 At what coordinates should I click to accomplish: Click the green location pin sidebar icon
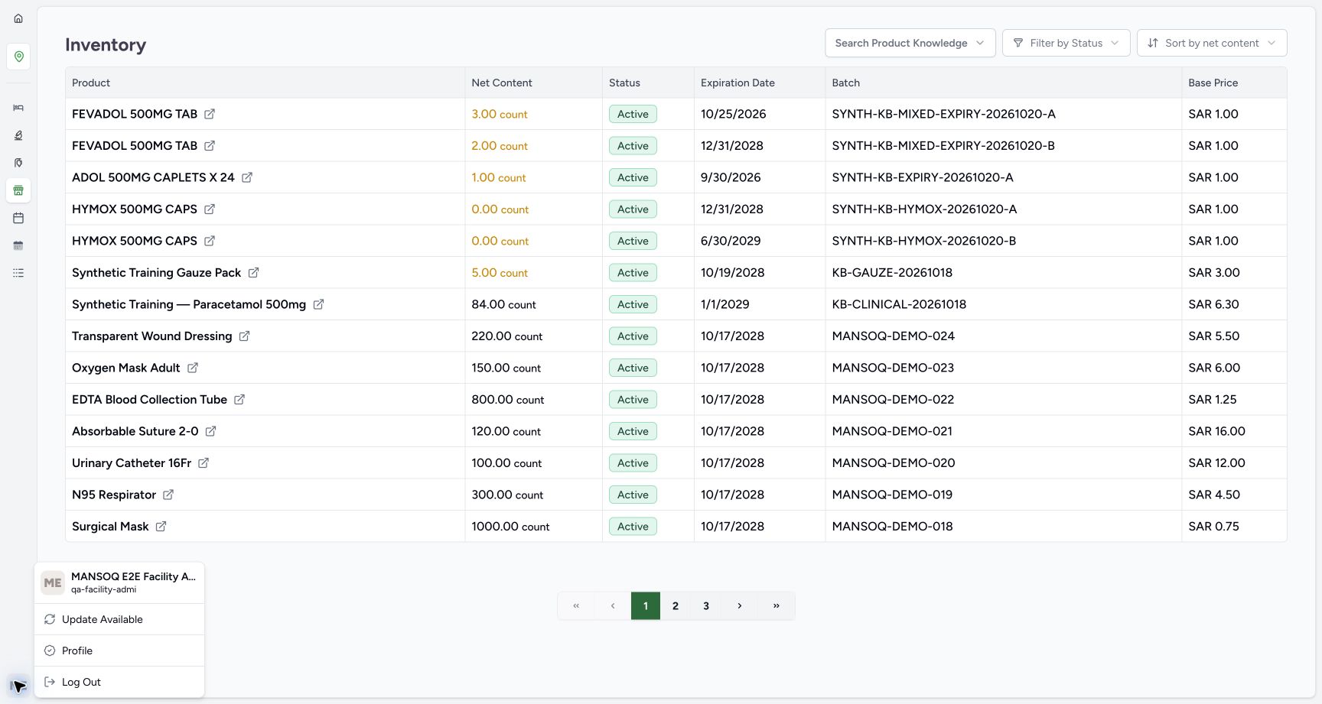pyautogui.click(x=18, y=57)
